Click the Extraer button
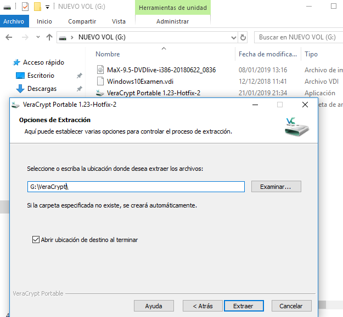 244,306
